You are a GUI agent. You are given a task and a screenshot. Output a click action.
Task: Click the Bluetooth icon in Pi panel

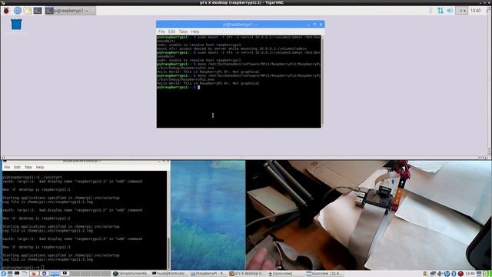[430, 11]
